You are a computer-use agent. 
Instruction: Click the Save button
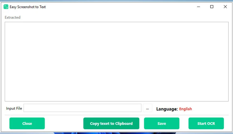tap(162, 123)
